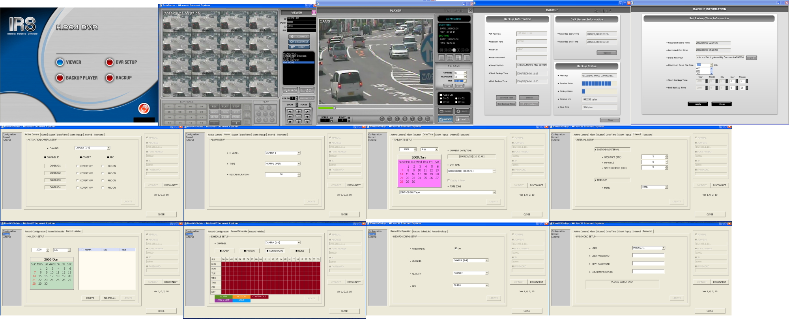Toggle COVERT OFF checkbox for CAMERA01
Viewport: 789px width, 319px height.
click(x=77, y=166)
